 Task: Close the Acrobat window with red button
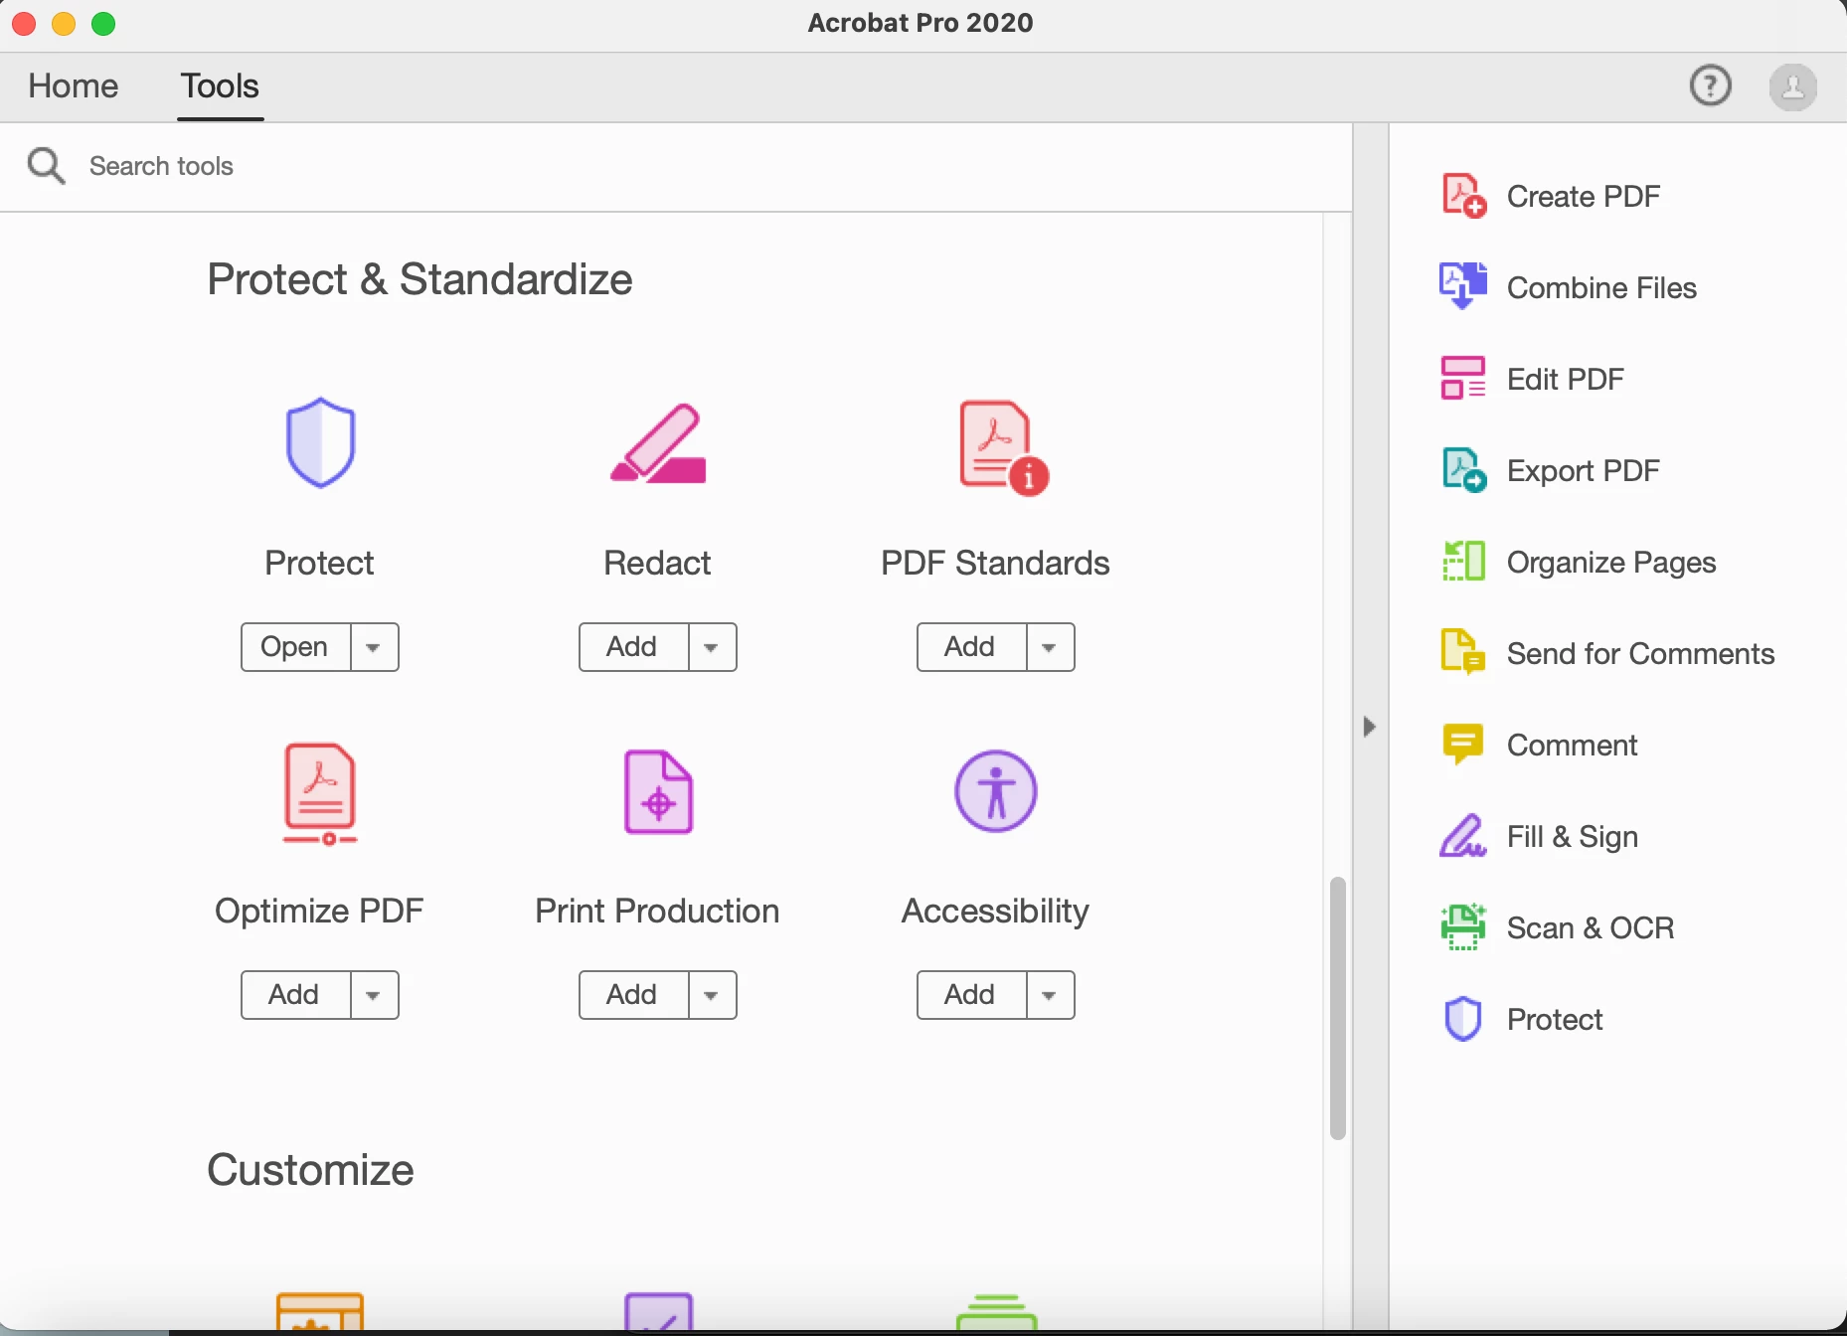click(x=25, y=23)
